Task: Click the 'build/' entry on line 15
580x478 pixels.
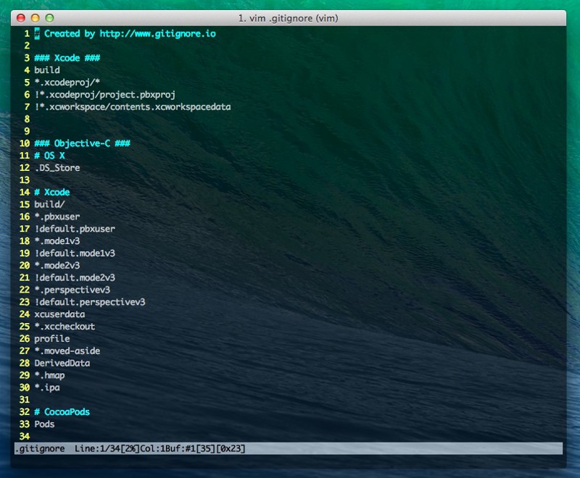Action: tap(49, 204)
